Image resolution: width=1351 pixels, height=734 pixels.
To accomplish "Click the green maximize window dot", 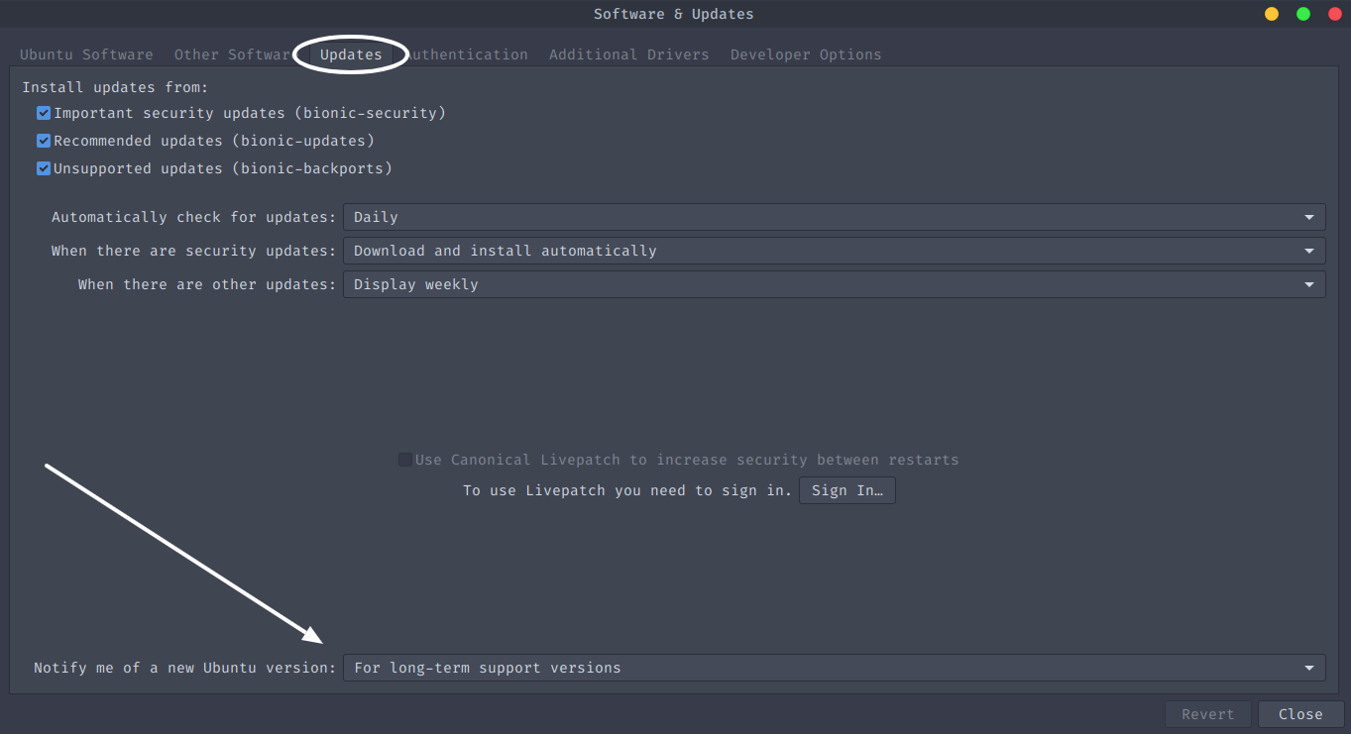I will click(1303, 14).
